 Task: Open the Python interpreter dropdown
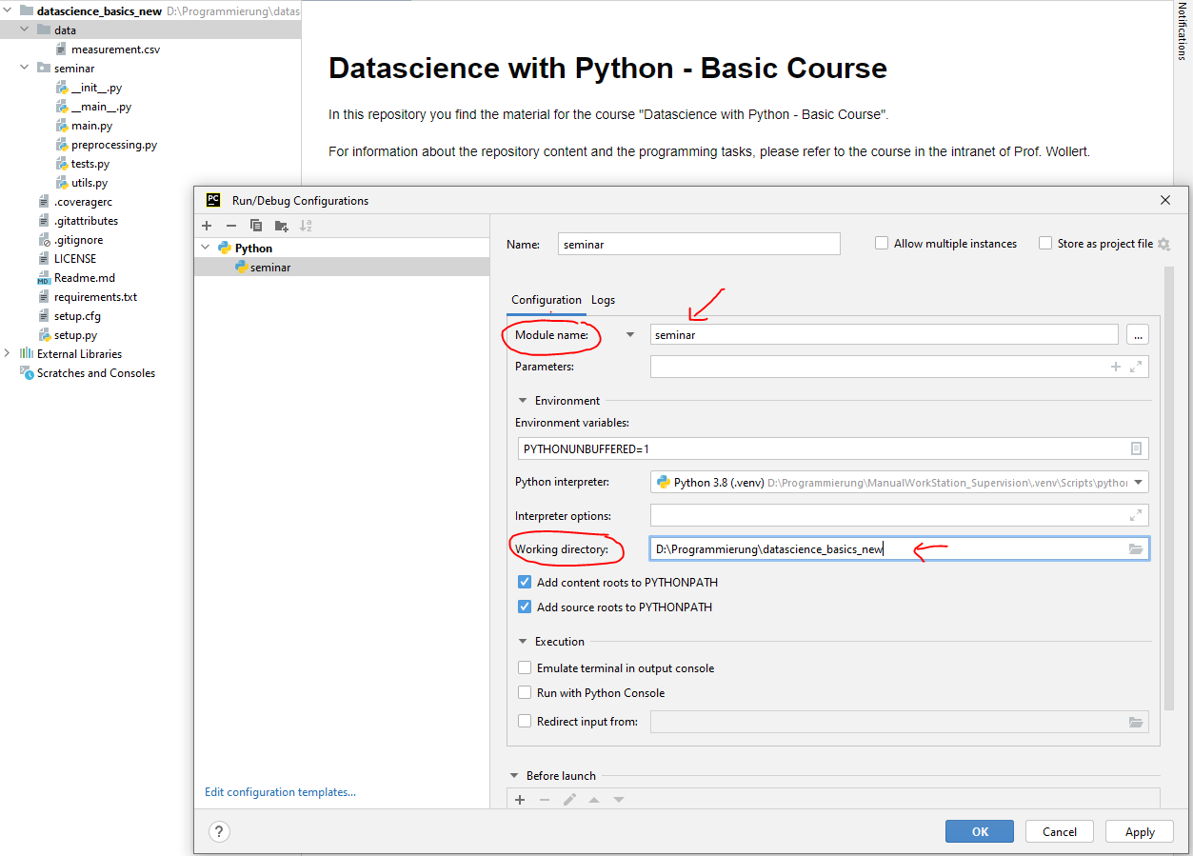coord(1138,482)
